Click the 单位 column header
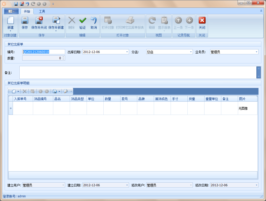266x201 pixels. (95, 99)
